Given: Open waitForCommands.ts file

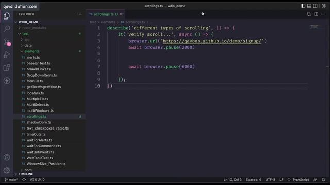Looking at the screenshot, I should tap(44, 146).
